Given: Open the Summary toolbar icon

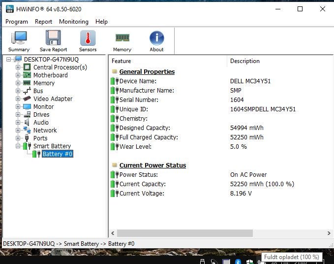Looking at the screenshot, I should pyautogui.click(x=19, y=38).
